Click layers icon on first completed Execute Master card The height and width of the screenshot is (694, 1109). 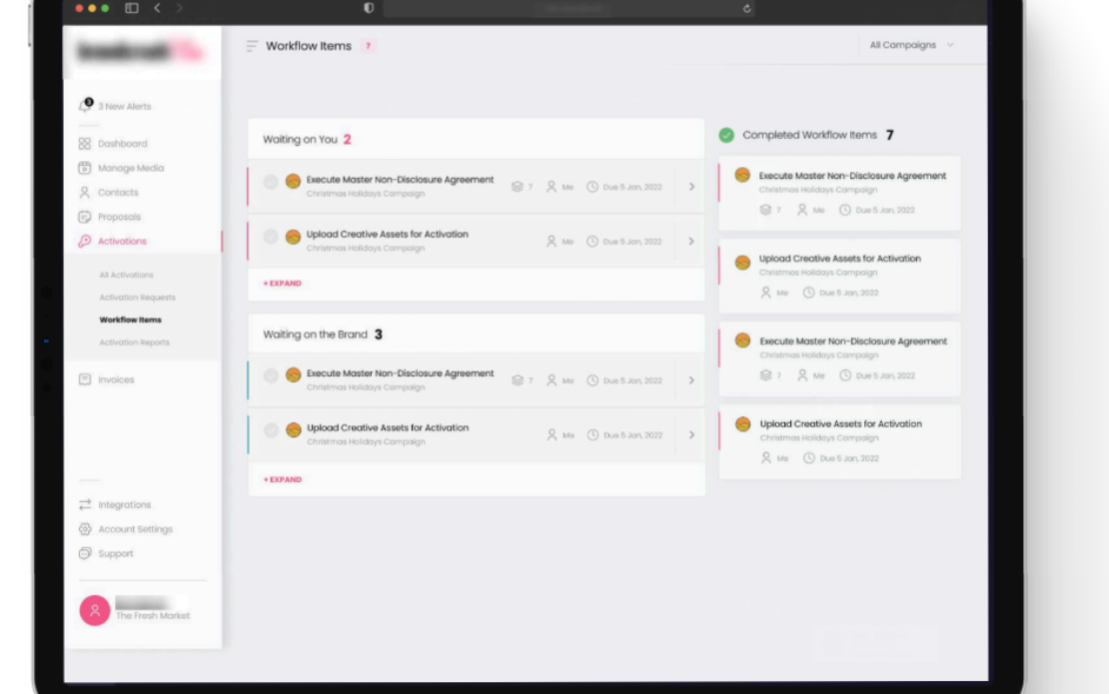point(765,210)
